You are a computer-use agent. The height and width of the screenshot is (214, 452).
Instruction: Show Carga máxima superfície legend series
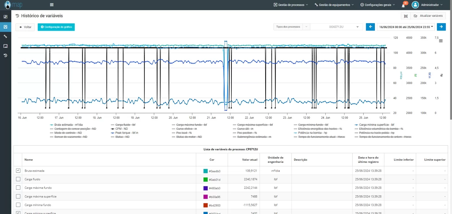click(x=253, y=125)
